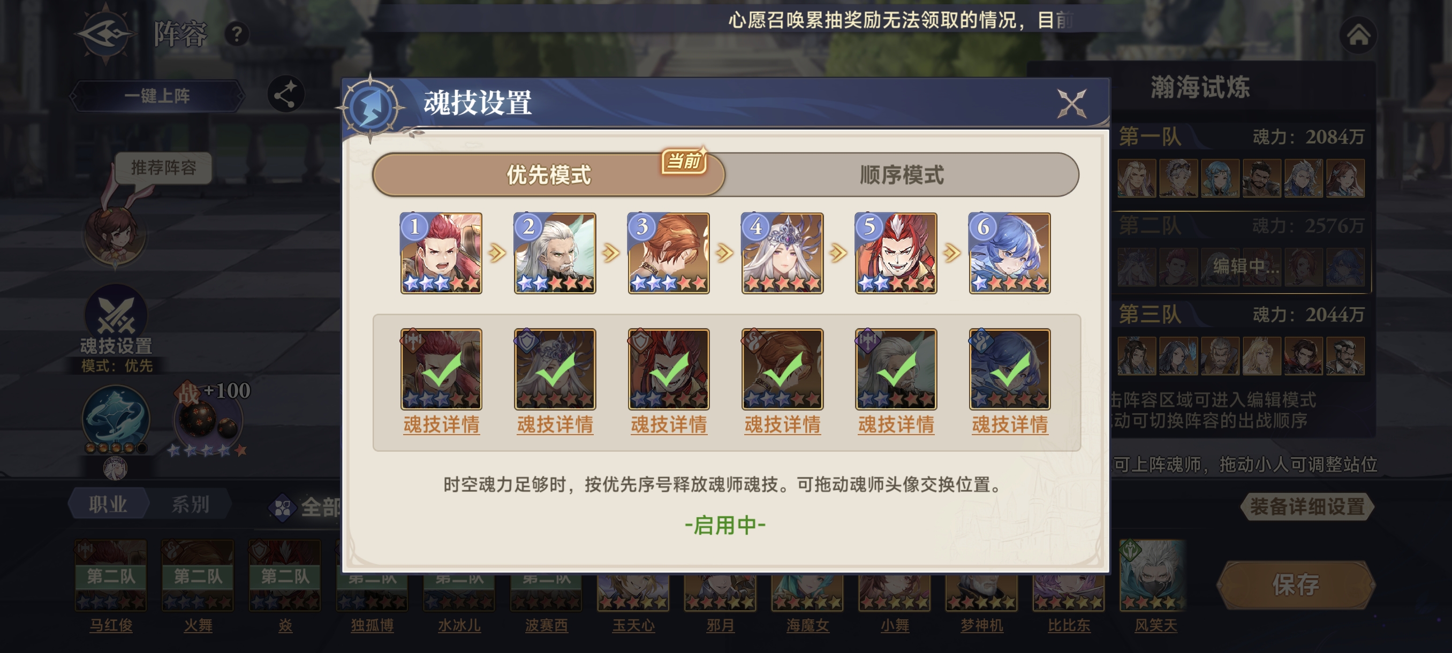Open 魂技详情 link under first portrait
The width and height of the screenshot is (1452, 653).
click(x=441, y=424)
